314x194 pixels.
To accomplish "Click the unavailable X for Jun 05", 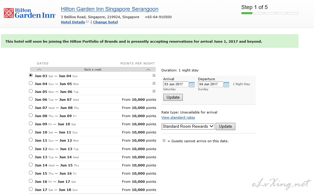I will pos(154,91).
